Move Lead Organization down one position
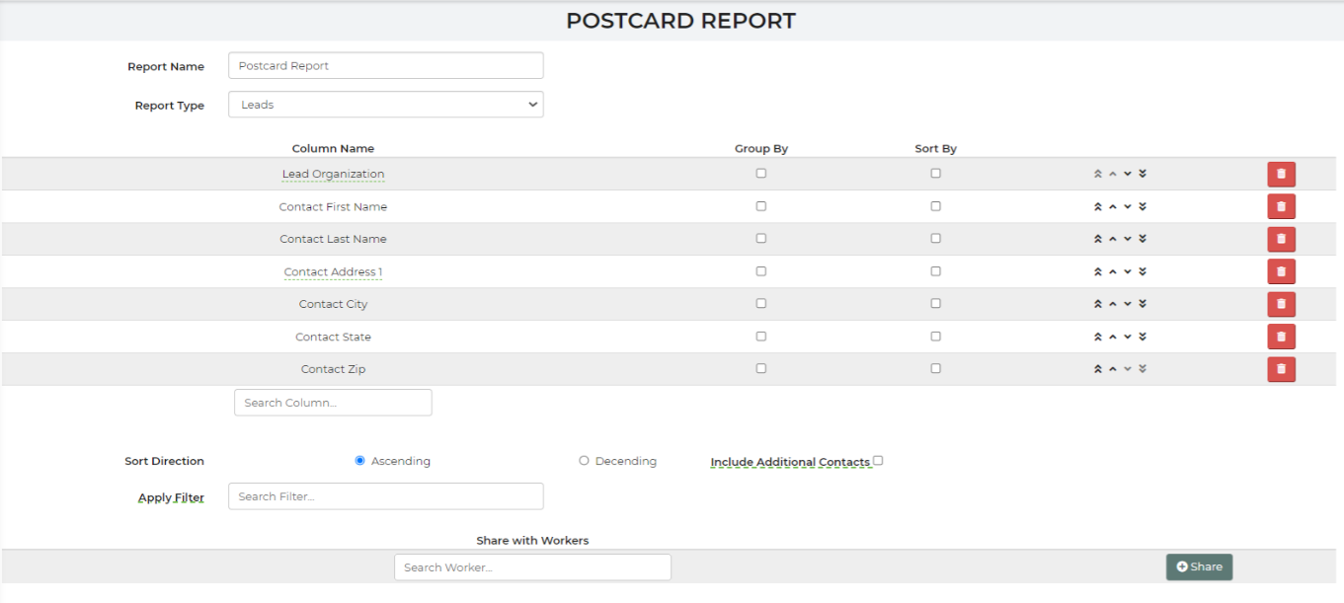 [1128, 174]
